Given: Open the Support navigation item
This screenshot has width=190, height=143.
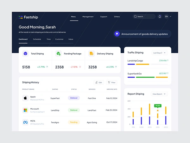Looking at the screenshot, I should click(x=104, y=17).
